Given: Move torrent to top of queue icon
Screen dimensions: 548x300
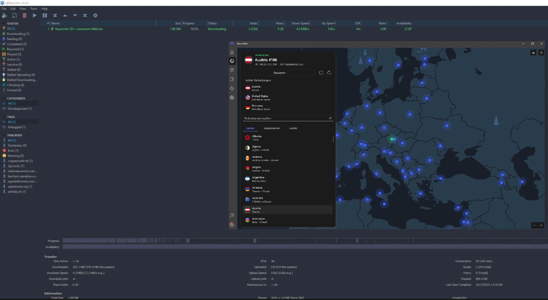Looking at the screenshot, I should pos(55,15).
